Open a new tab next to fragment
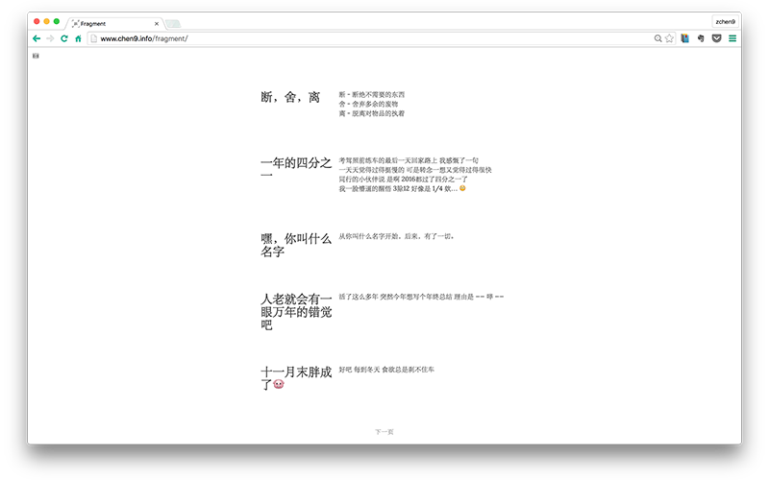769x480 pixels. 173,23
